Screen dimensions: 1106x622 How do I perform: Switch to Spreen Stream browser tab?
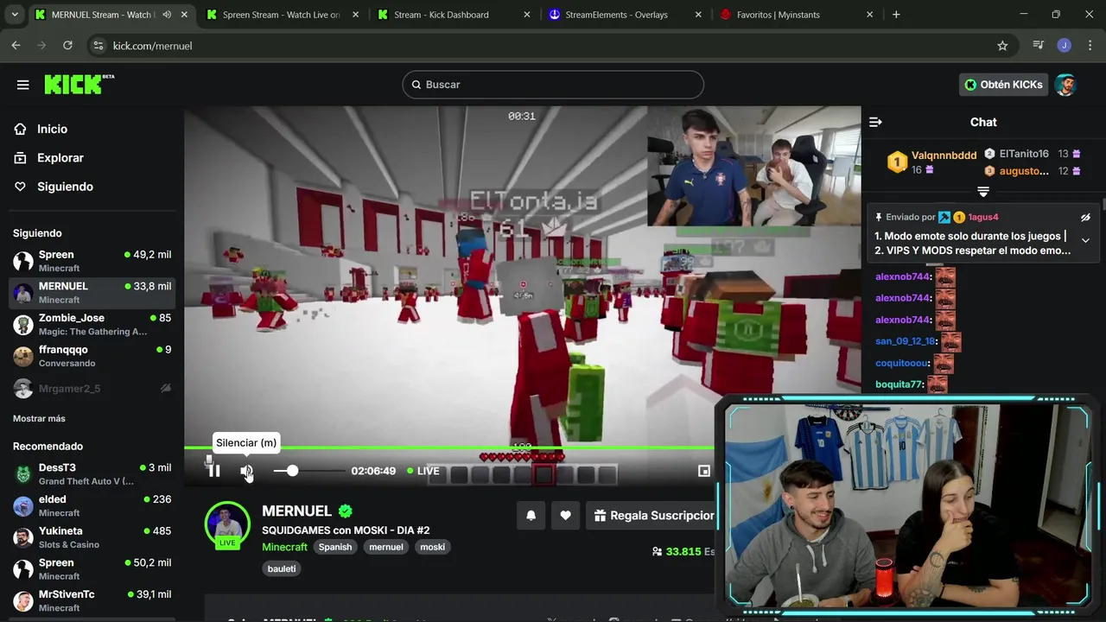coord(281,15)
